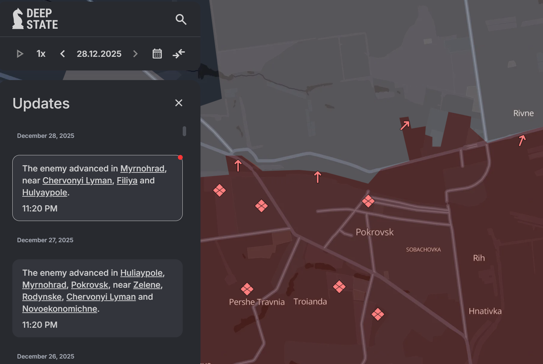Grab the Updates panel scrollbar thumb
The image size is (543, 364).
pos(184,131)
